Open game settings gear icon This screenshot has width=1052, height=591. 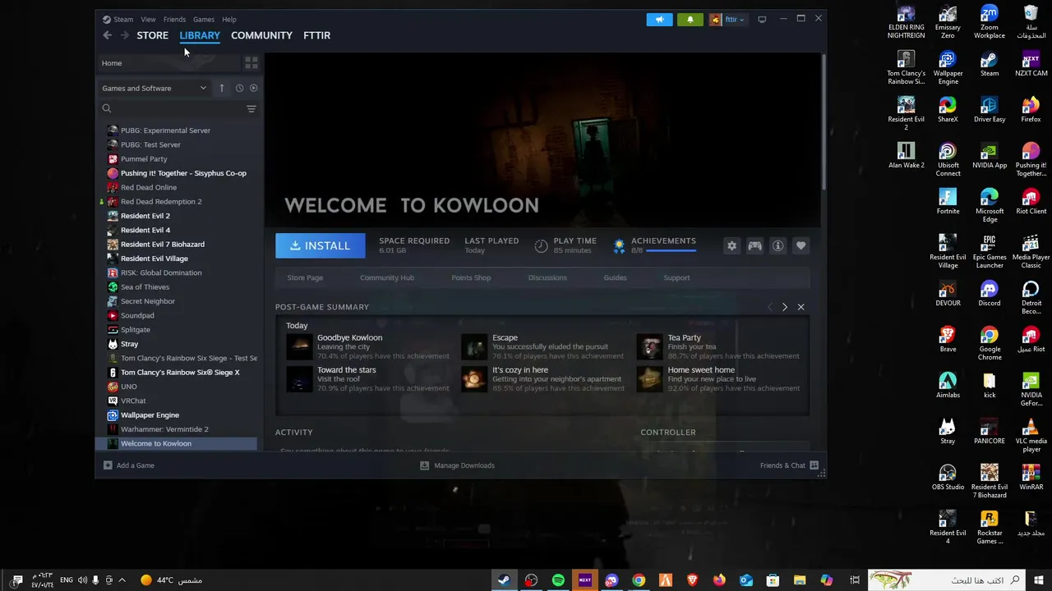(x=731, y=245)
